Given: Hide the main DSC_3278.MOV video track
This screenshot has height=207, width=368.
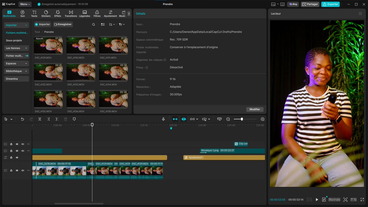Looking at the screenshot, I should 17,170.
